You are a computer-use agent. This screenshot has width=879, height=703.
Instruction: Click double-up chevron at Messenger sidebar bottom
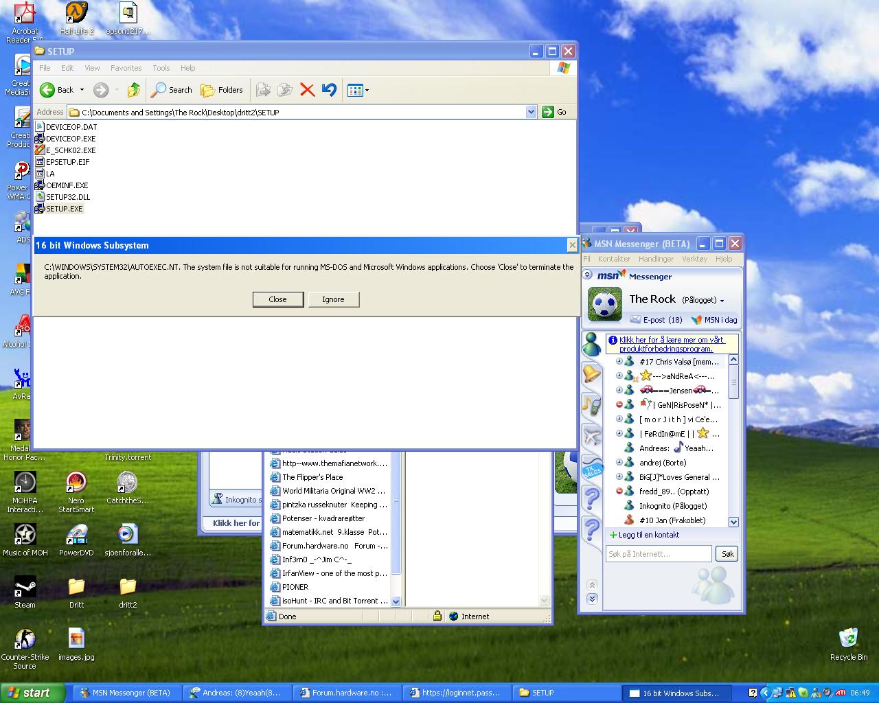[x=592, y=585]
